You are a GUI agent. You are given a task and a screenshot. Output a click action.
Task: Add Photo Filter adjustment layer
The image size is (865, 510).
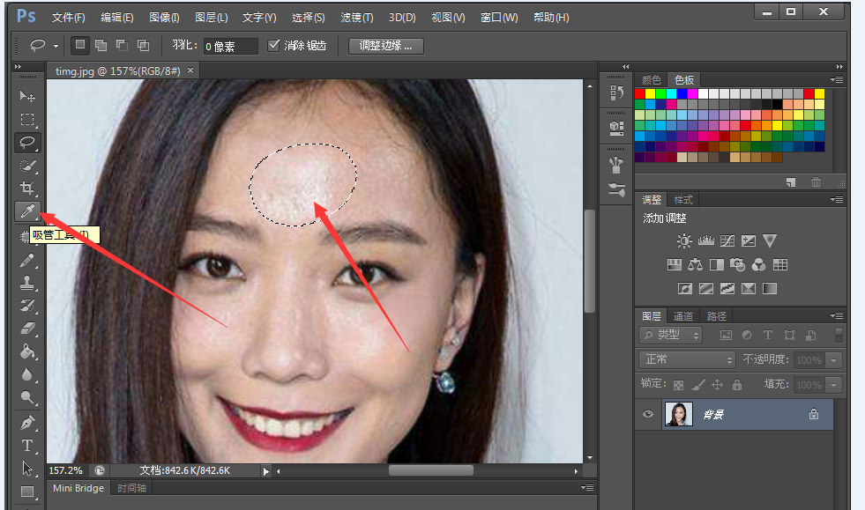pos(737,264)
